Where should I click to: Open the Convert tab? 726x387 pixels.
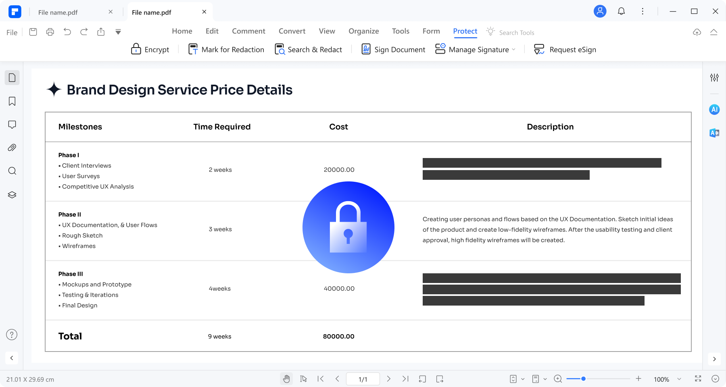point(292,31)
